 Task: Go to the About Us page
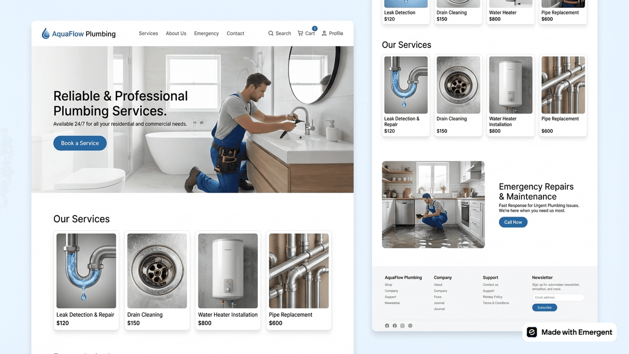pos(176,33)
